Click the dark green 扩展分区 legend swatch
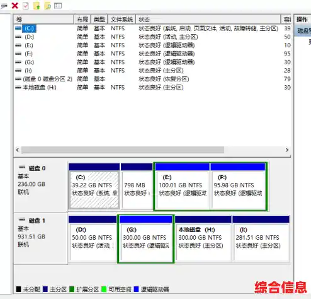This screenshot has height=299, width=311. tap(72, 290)
